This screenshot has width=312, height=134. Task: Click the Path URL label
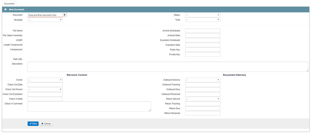(x=18, y=59)
